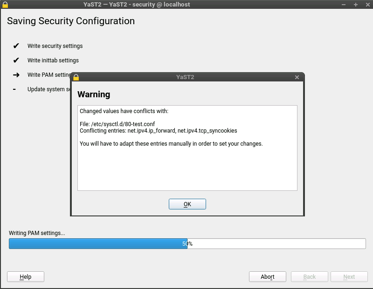
Task: Click checkmark beside Write inittab settings
Action: [x=16, y=60]
